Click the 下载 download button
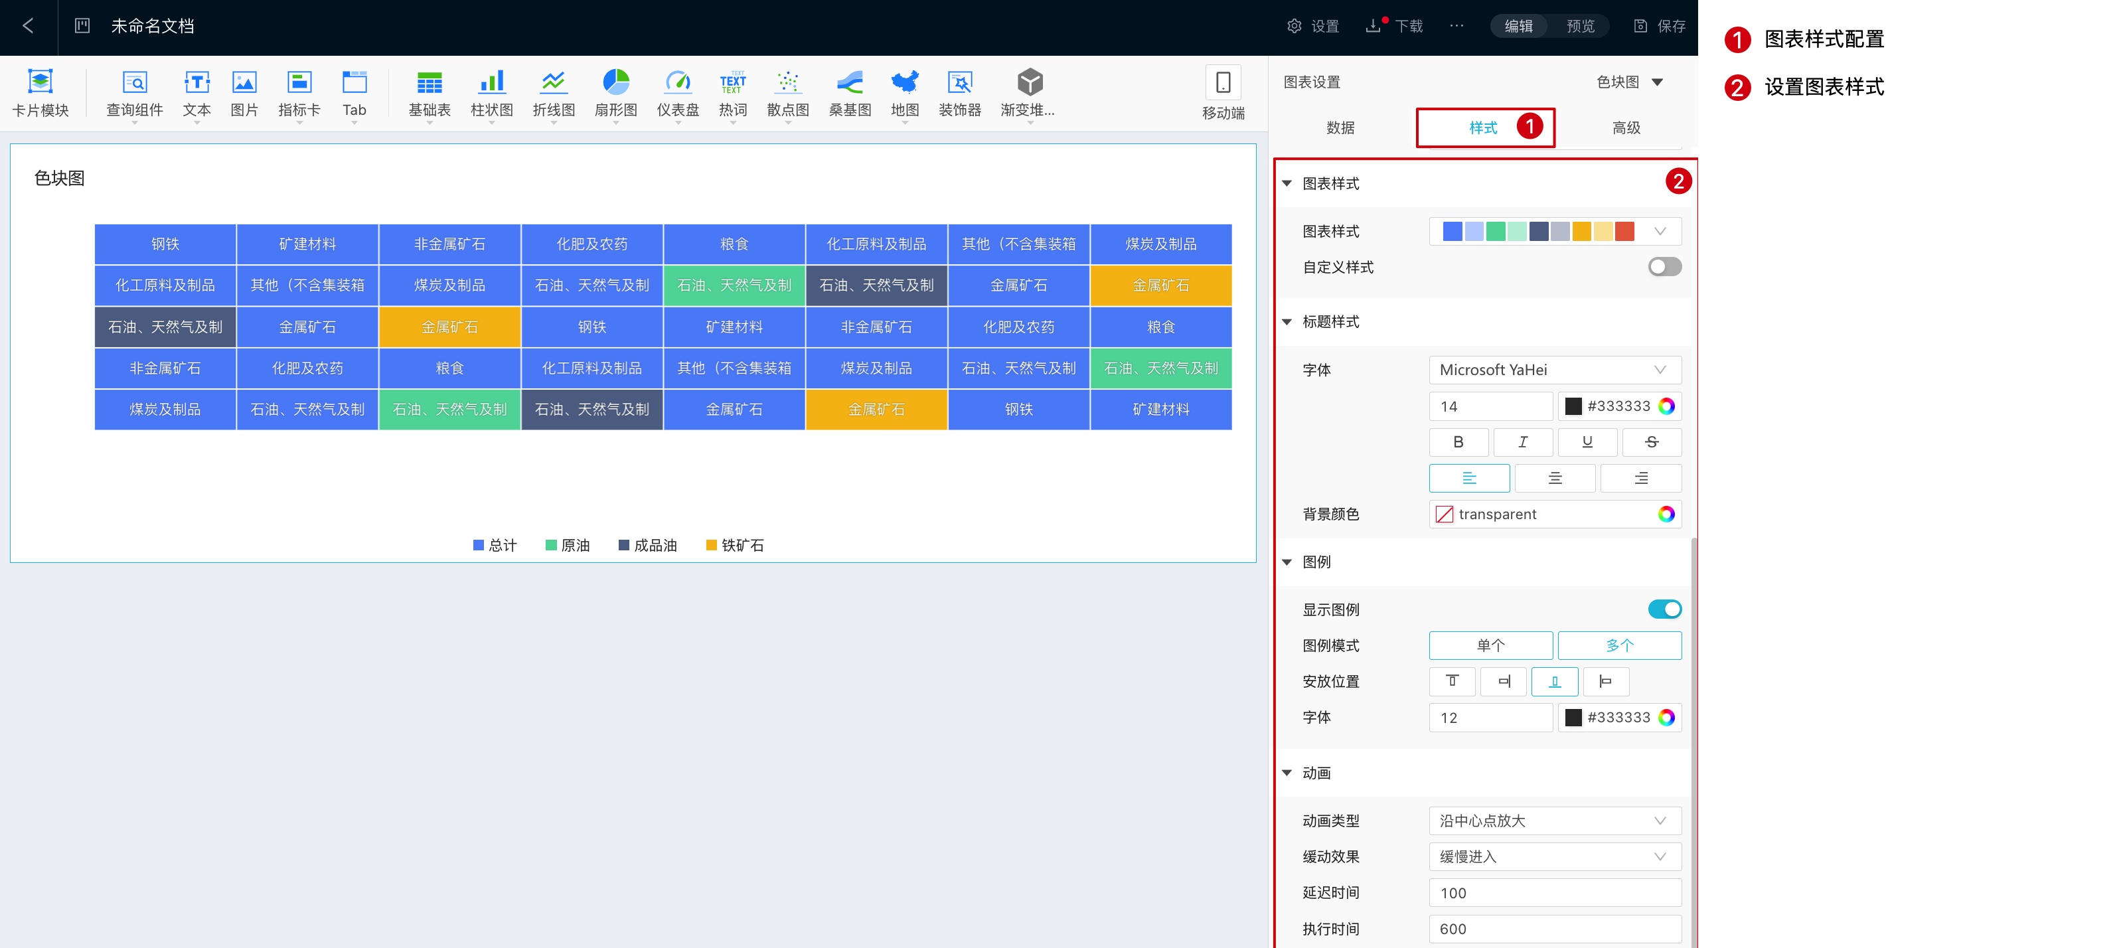Image resolution: width=2123 pixels, height=948 pixels. (x=1393, y=25)
